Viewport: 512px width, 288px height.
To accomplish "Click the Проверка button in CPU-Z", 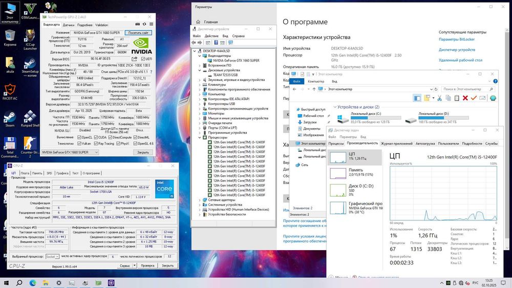I will [x=147, y=266].
